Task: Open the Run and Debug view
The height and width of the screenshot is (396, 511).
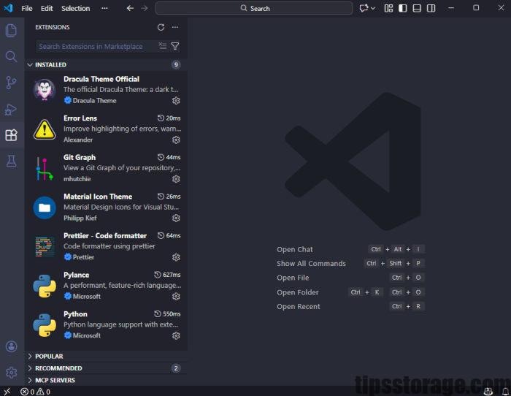Action: (12, 109)
